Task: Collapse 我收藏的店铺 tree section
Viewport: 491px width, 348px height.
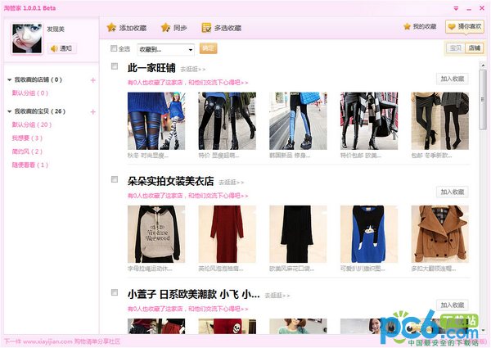Action: tap(9, 80)
